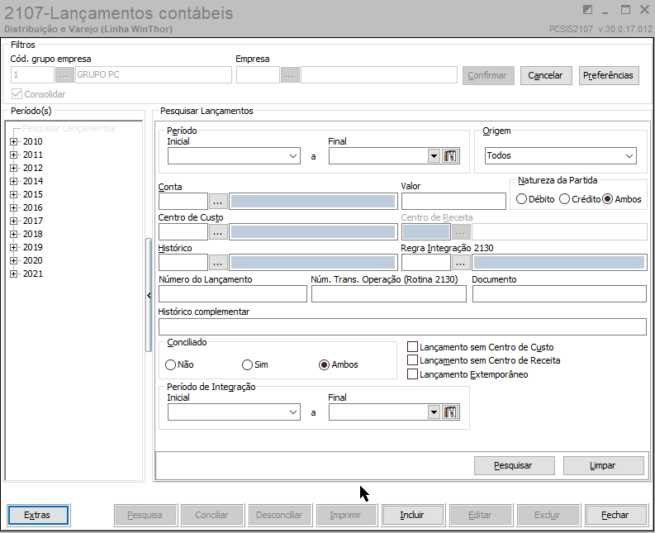Viewport: 655px width, 533px height.
Task: Click the Fechar button
Action: click(x=615, y=516)
